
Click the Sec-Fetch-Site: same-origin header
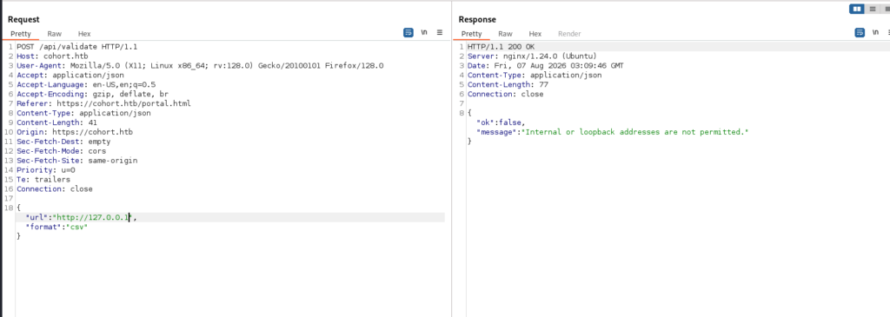(x=77, y=161)
